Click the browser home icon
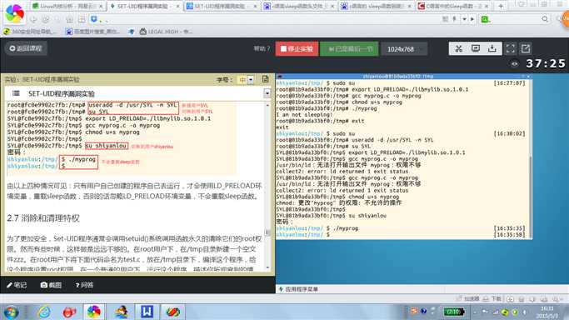Viewport: 569px width, 320px height. pos(69,19)
